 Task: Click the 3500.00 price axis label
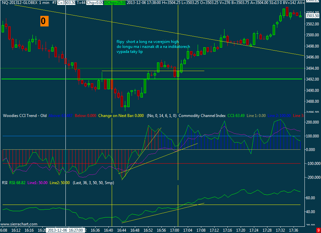click(x=312, y=35)
